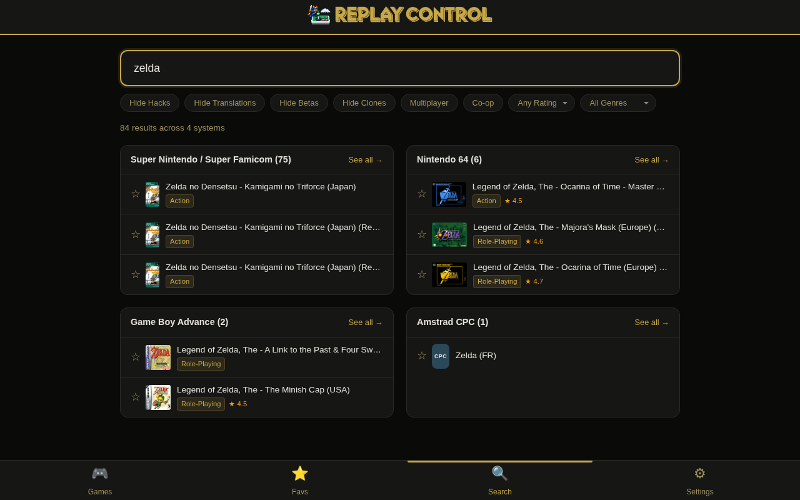Favorite The Minish Cap with its star

coord(136,397)
